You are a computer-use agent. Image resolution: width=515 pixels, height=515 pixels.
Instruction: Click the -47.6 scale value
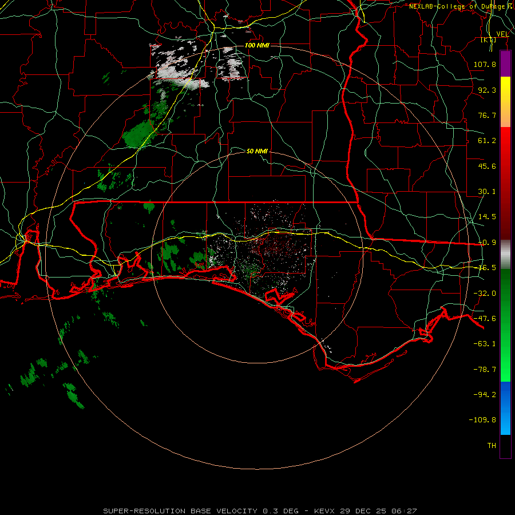point(485,319)
